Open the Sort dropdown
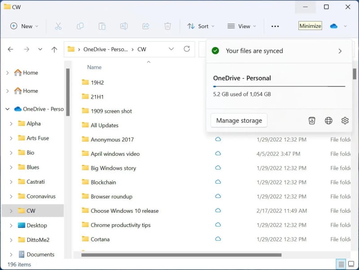Viewport: 359px width, 270px height. coord(201,26)
